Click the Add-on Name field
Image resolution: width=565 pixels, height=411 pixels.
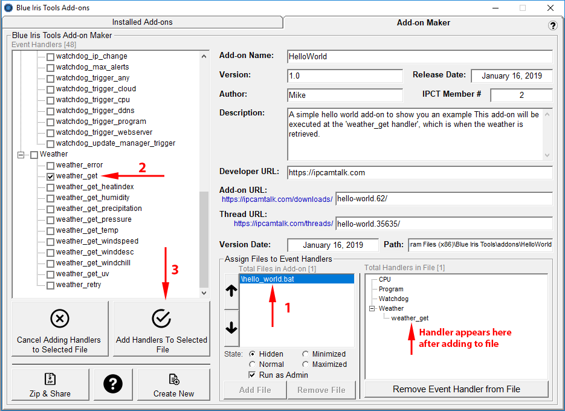[x=420, y=57]
